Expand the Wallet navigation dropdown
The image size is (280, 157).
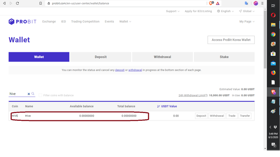[125, 21]
